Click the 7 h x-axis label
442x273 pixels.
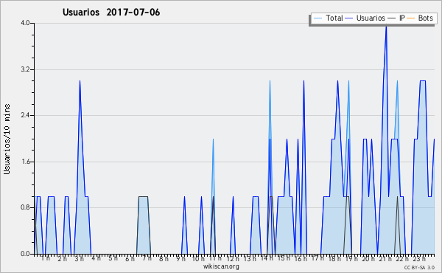147,258
